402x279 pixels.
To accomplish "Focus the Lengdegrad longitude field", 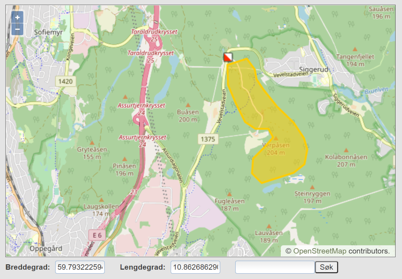I will 195,267.
